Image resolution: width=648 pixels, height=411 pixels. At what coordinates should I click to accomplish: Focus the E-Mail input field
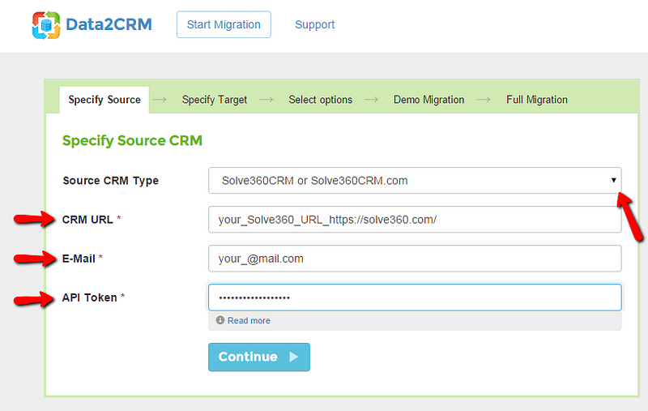[x=415, y=259]
